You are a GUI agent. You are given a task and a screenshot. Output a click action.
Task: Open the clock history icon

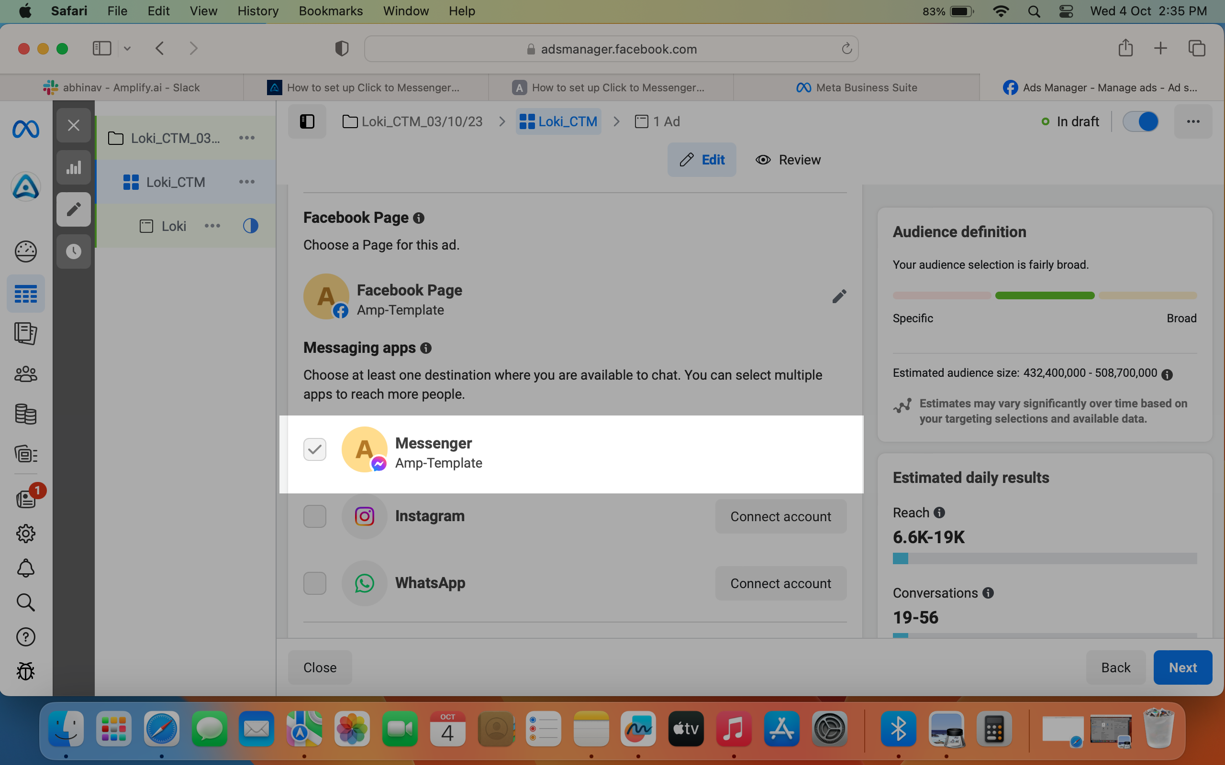coord(74,251)
